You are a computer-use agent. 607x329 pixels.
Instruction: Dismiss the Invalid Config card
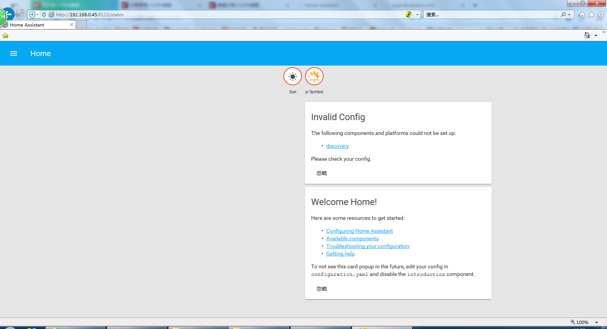[x=322, y=173]
